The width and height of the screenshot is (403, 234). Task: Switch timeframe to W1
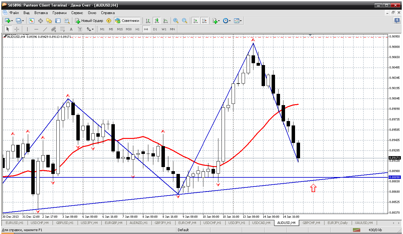[164, 29]
